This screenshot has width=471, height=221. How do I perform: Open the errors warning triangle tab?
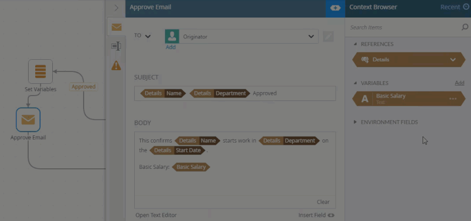click(116, 65)
